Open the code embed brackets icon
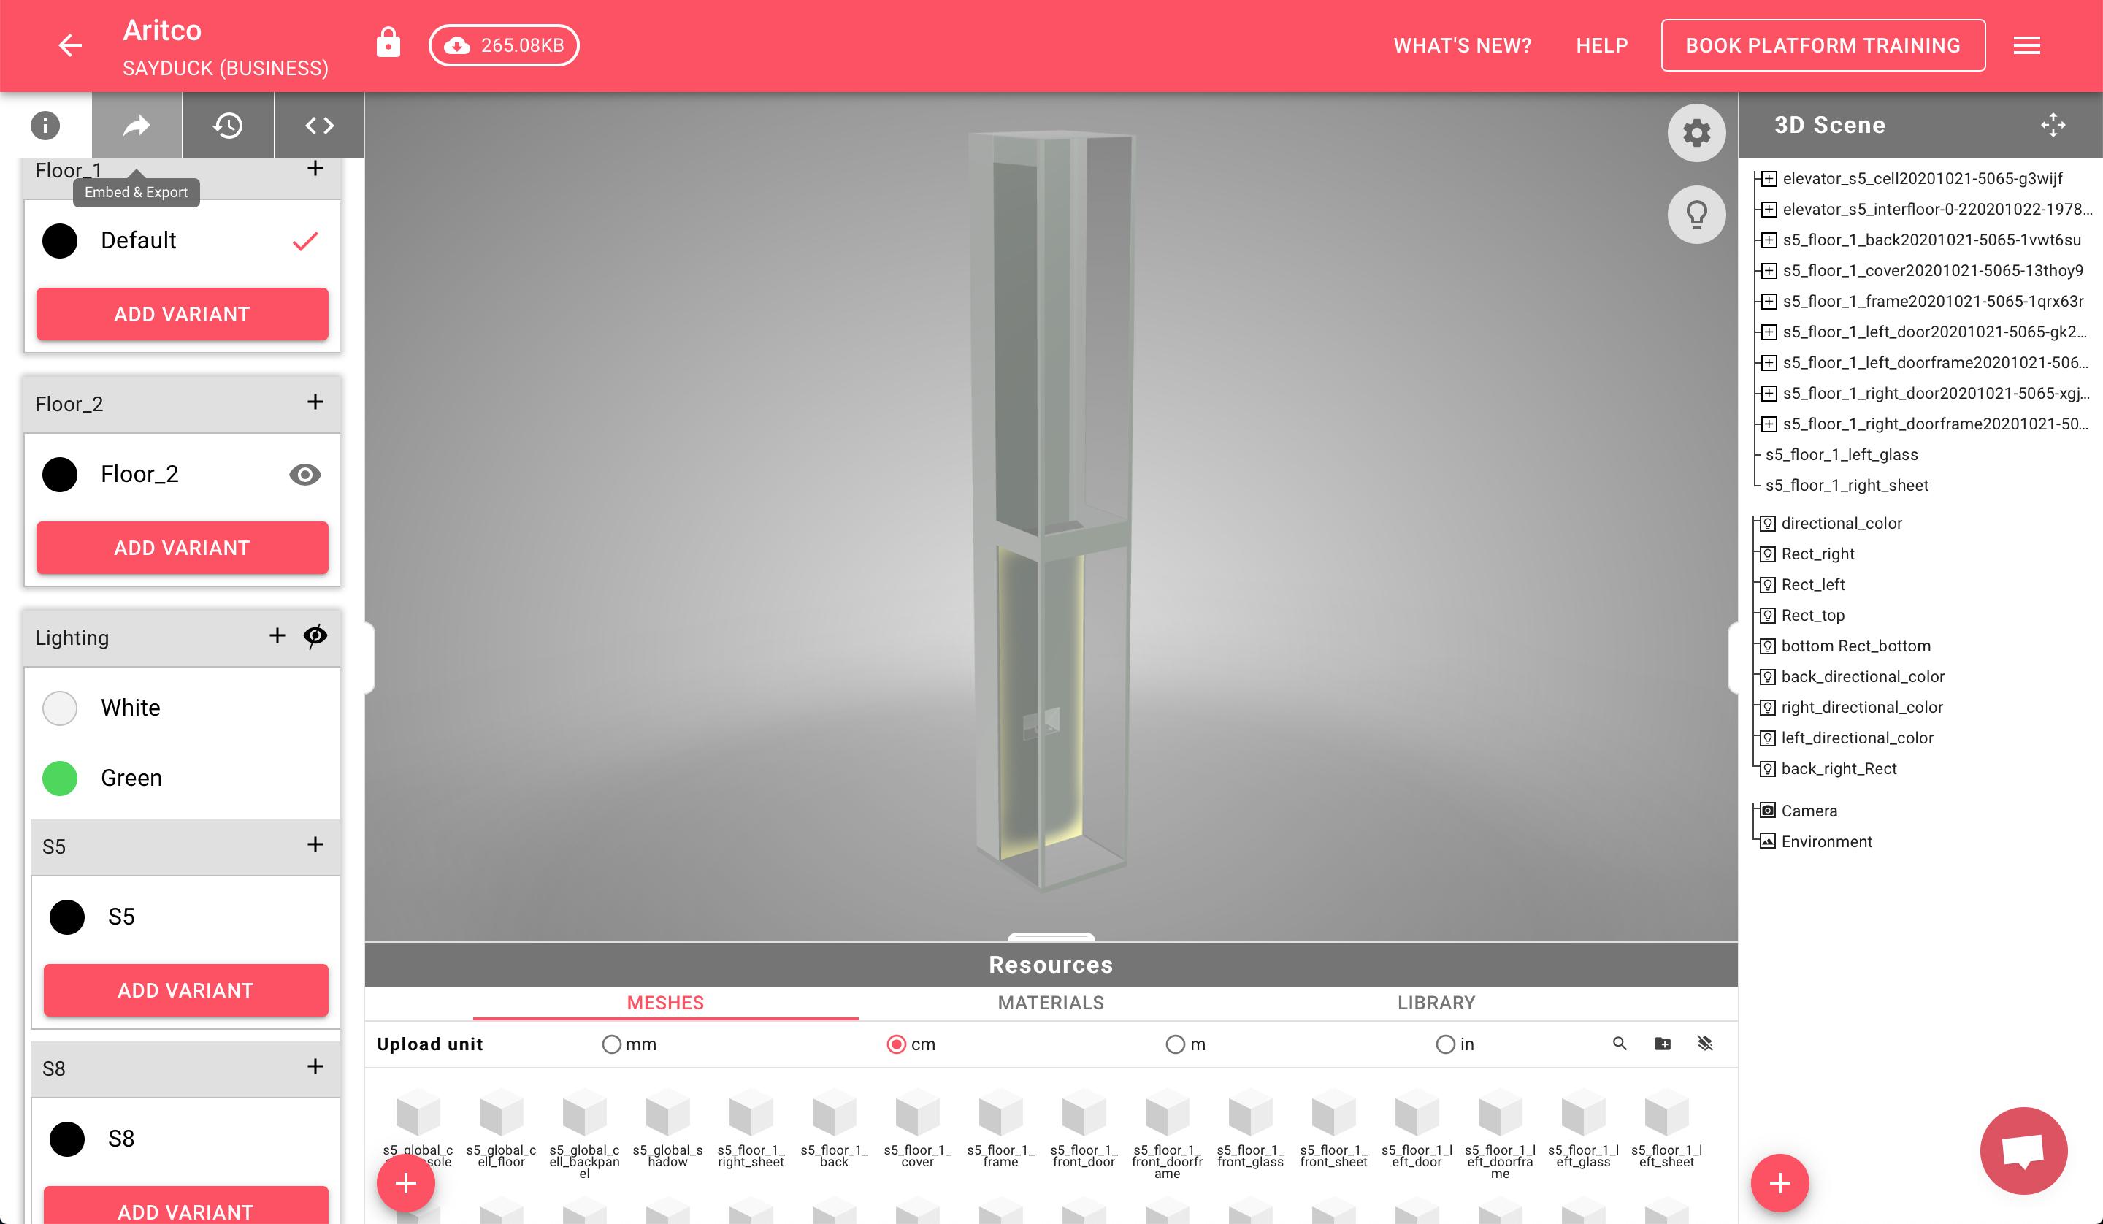Viewport: 2103px width, 1224px height. 319,125
